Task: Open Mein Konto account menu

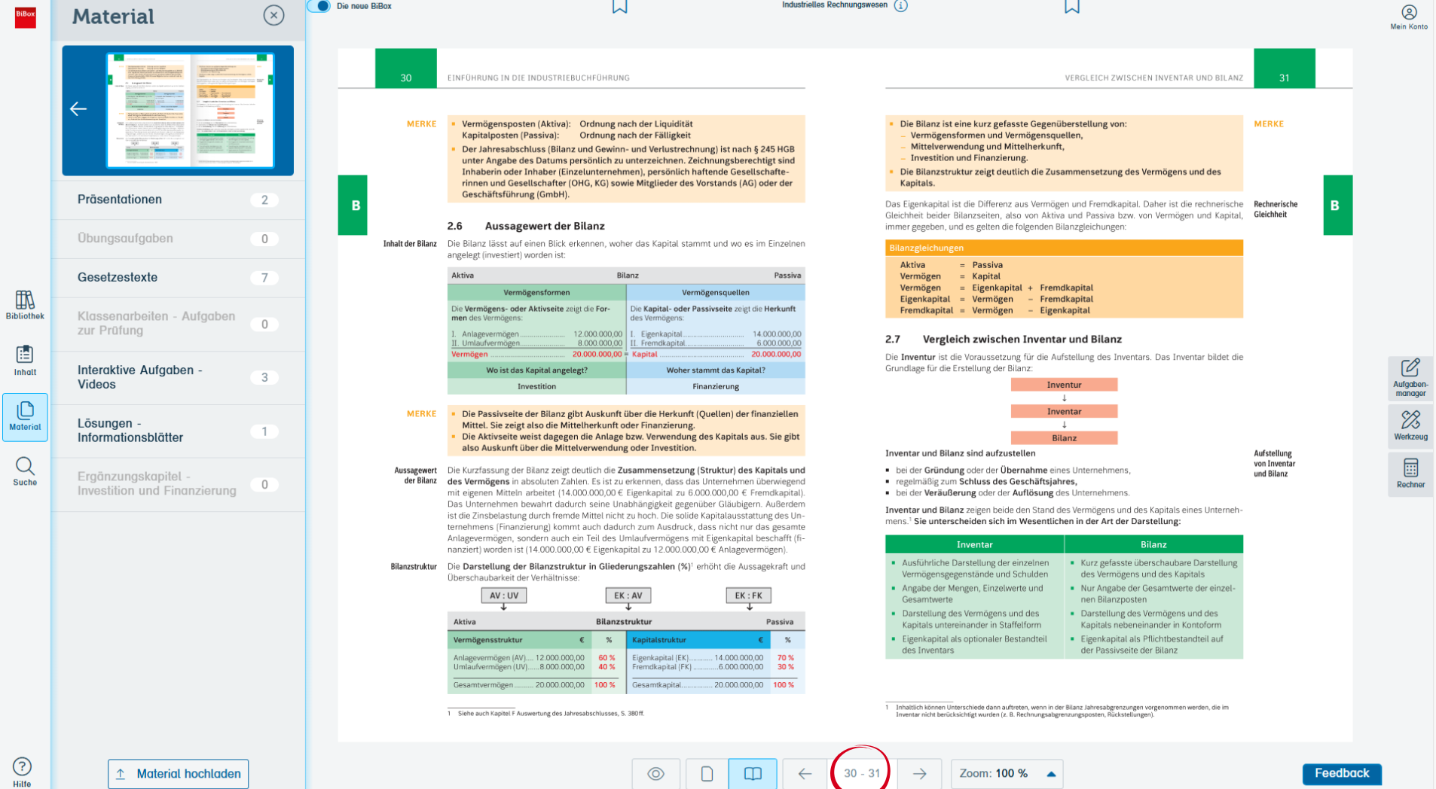Action: point(1408,17)
